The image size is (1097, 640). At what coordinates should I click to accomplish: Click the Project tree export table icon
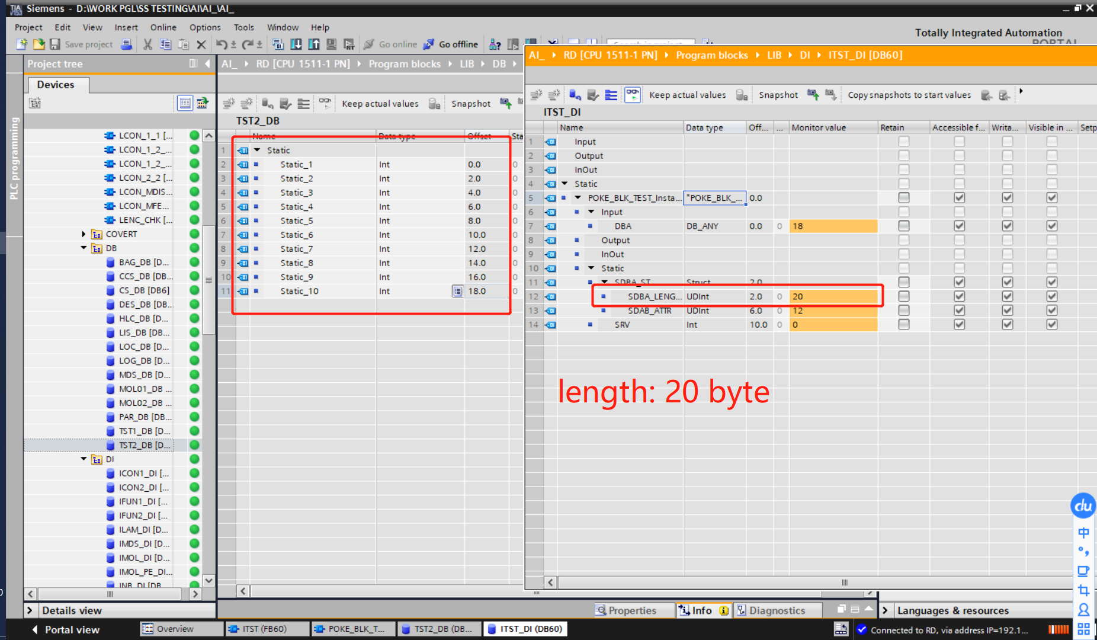point(203,103)
